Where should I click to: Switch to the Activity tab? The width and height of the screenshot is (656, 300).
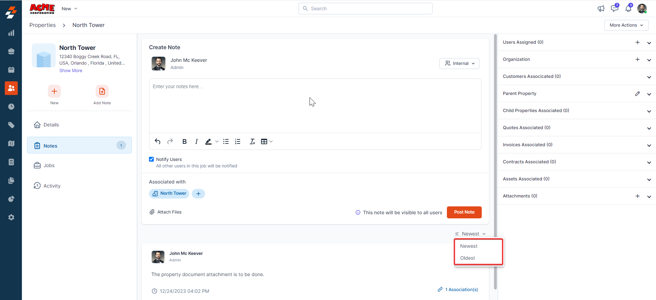pos(52,186)
